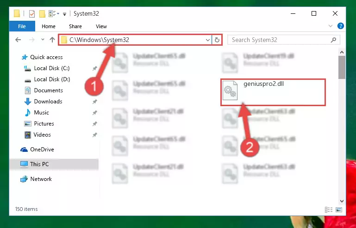Click the geniuspro2.dll gear file icon
Viewport: 356px width, 228px height.
click(230, 90)
